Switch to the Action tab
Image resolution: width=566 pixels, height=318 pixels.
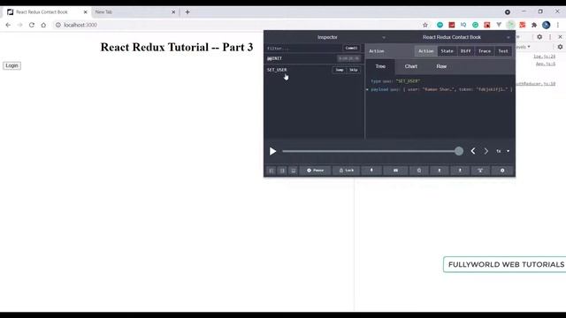[x=425, y=51]
